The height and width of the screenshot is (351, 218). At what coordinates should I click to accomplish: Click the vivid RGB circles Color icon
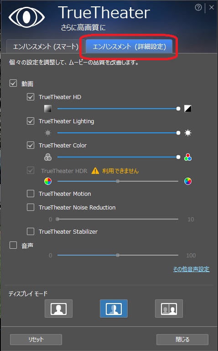pos(188,157)
